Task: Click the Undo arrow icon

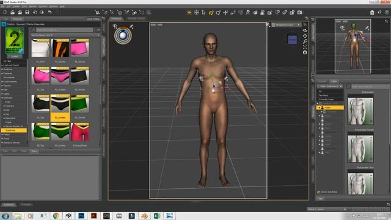Action: 49,12
